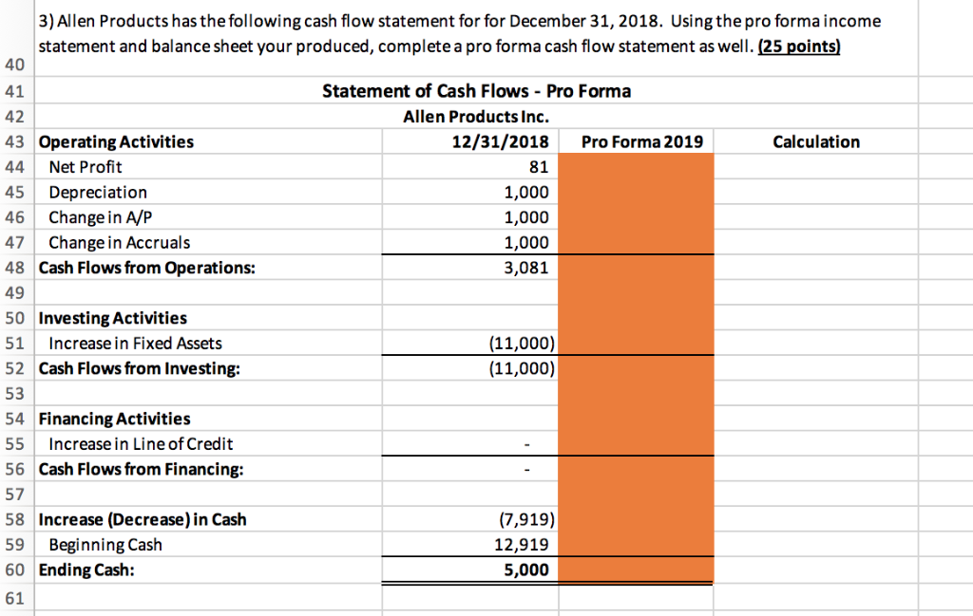Viewport: 973px width, 616px height.
Task: Click the Calculation cell for Net Profit row
Action: click(816, 167)
